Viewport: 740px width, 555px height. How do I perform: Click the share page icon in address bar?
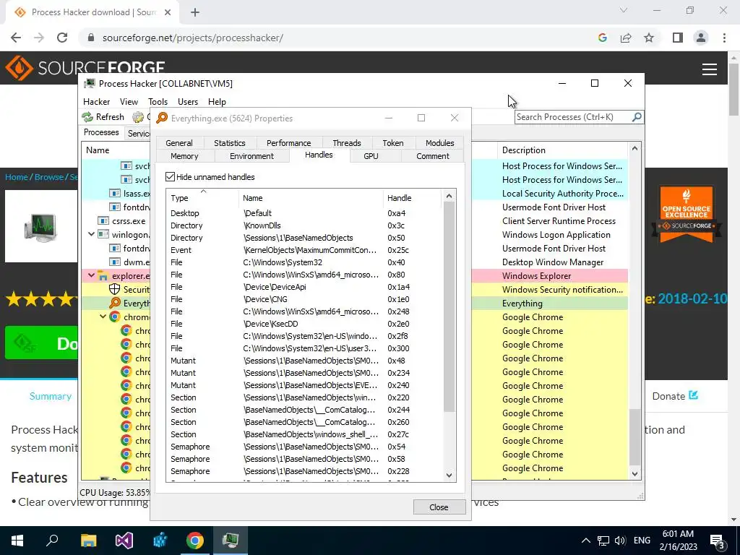pyautogui.click(x=626, y=38)
